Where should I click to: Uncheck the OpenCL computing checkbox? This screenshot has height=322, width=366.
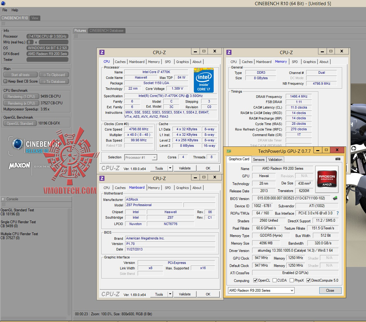255,280
